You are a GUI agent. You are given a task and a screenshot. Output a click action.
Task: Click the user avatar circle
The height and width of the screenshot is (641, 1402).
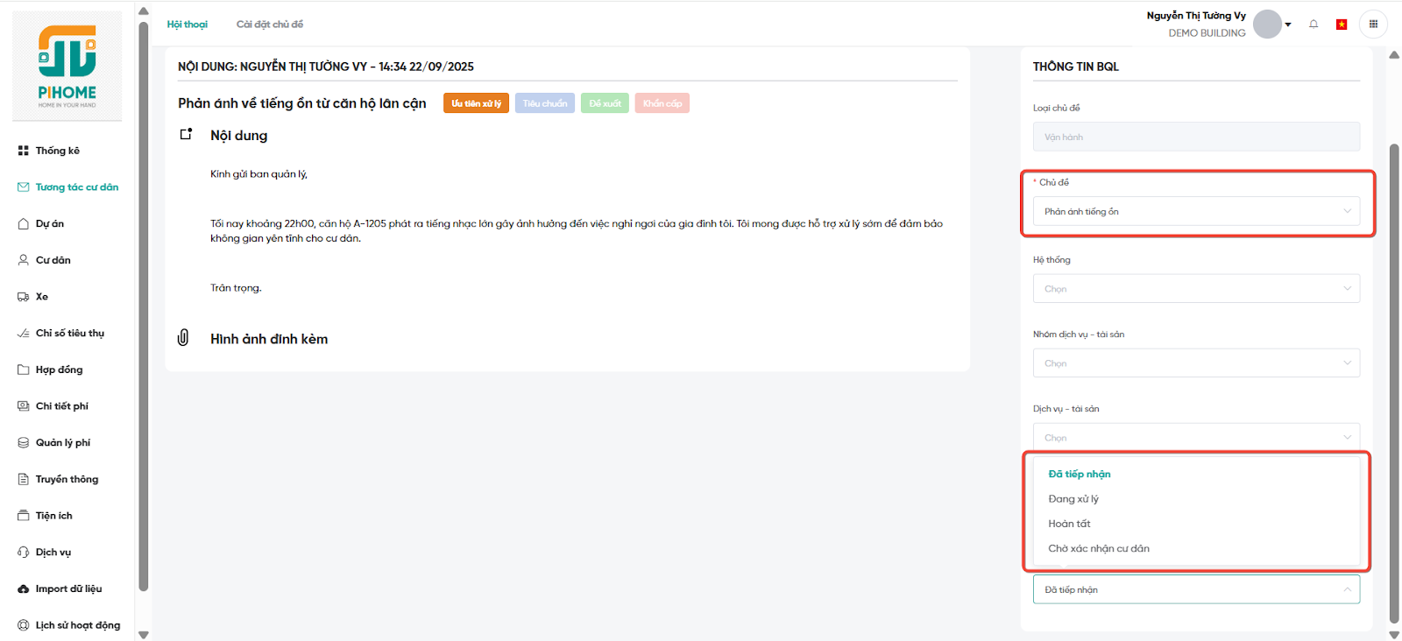click(1267, 25)
